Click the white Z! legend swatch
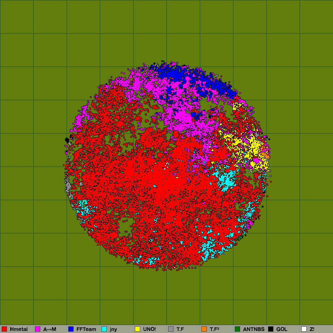The width and height of the screenshot is (333, 333). (x=304, y=329)
